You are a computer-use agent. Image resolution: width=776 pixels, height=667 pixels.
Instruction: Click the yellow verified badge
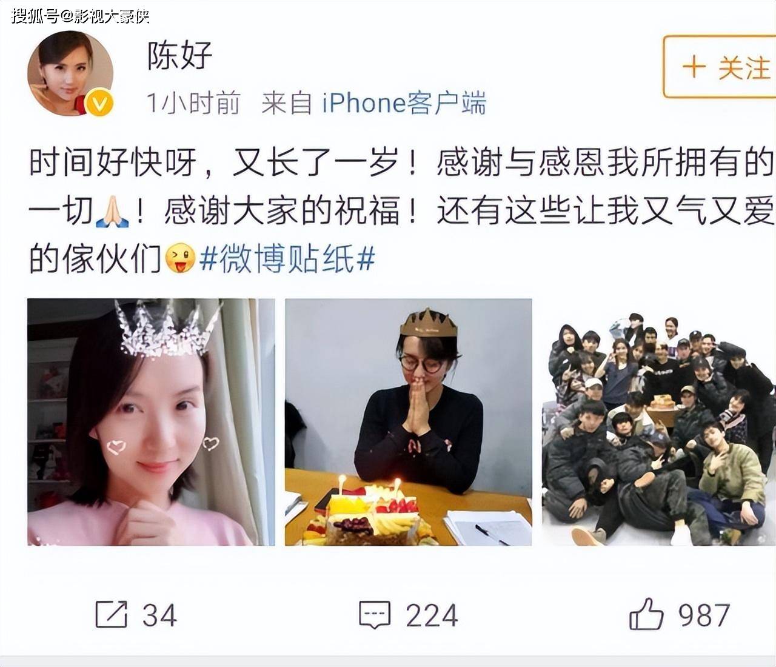coord(100,104)
